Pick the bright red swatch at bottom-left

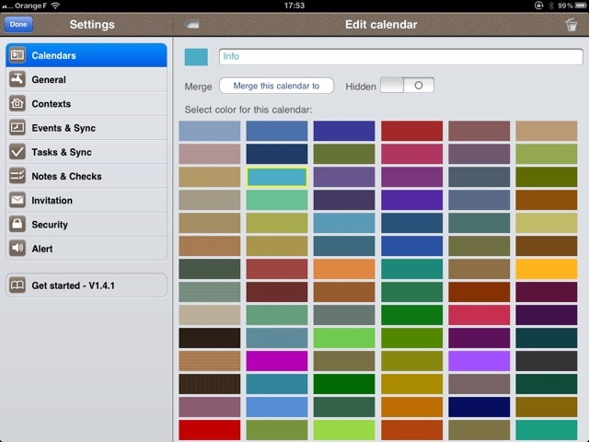click(x=209, y=430)
